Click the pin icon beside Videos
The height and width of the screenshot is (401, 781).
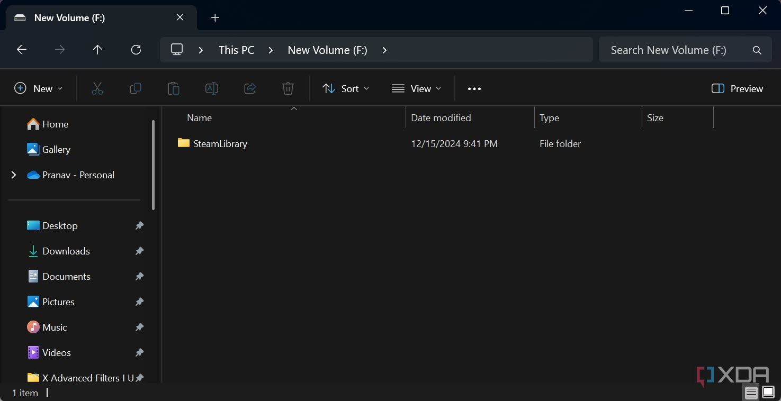(139, 352)
